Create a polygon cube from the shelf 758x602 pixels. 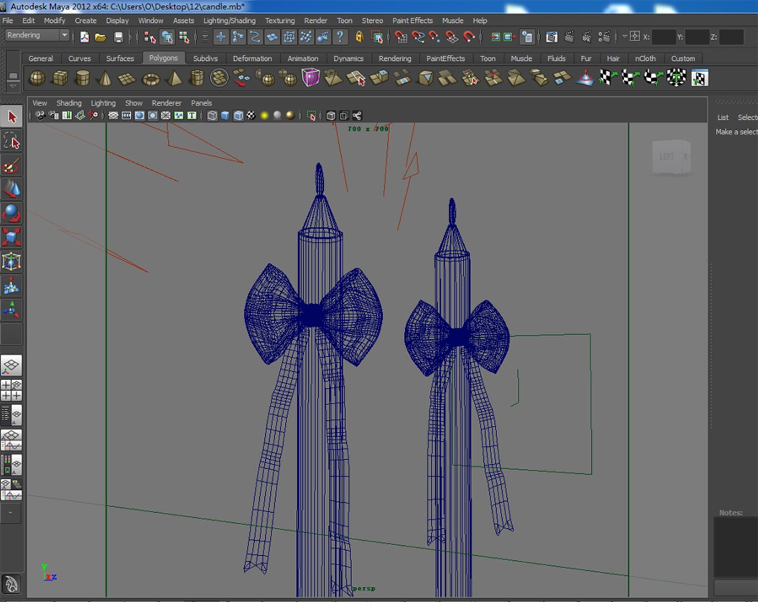pos(60,78)
